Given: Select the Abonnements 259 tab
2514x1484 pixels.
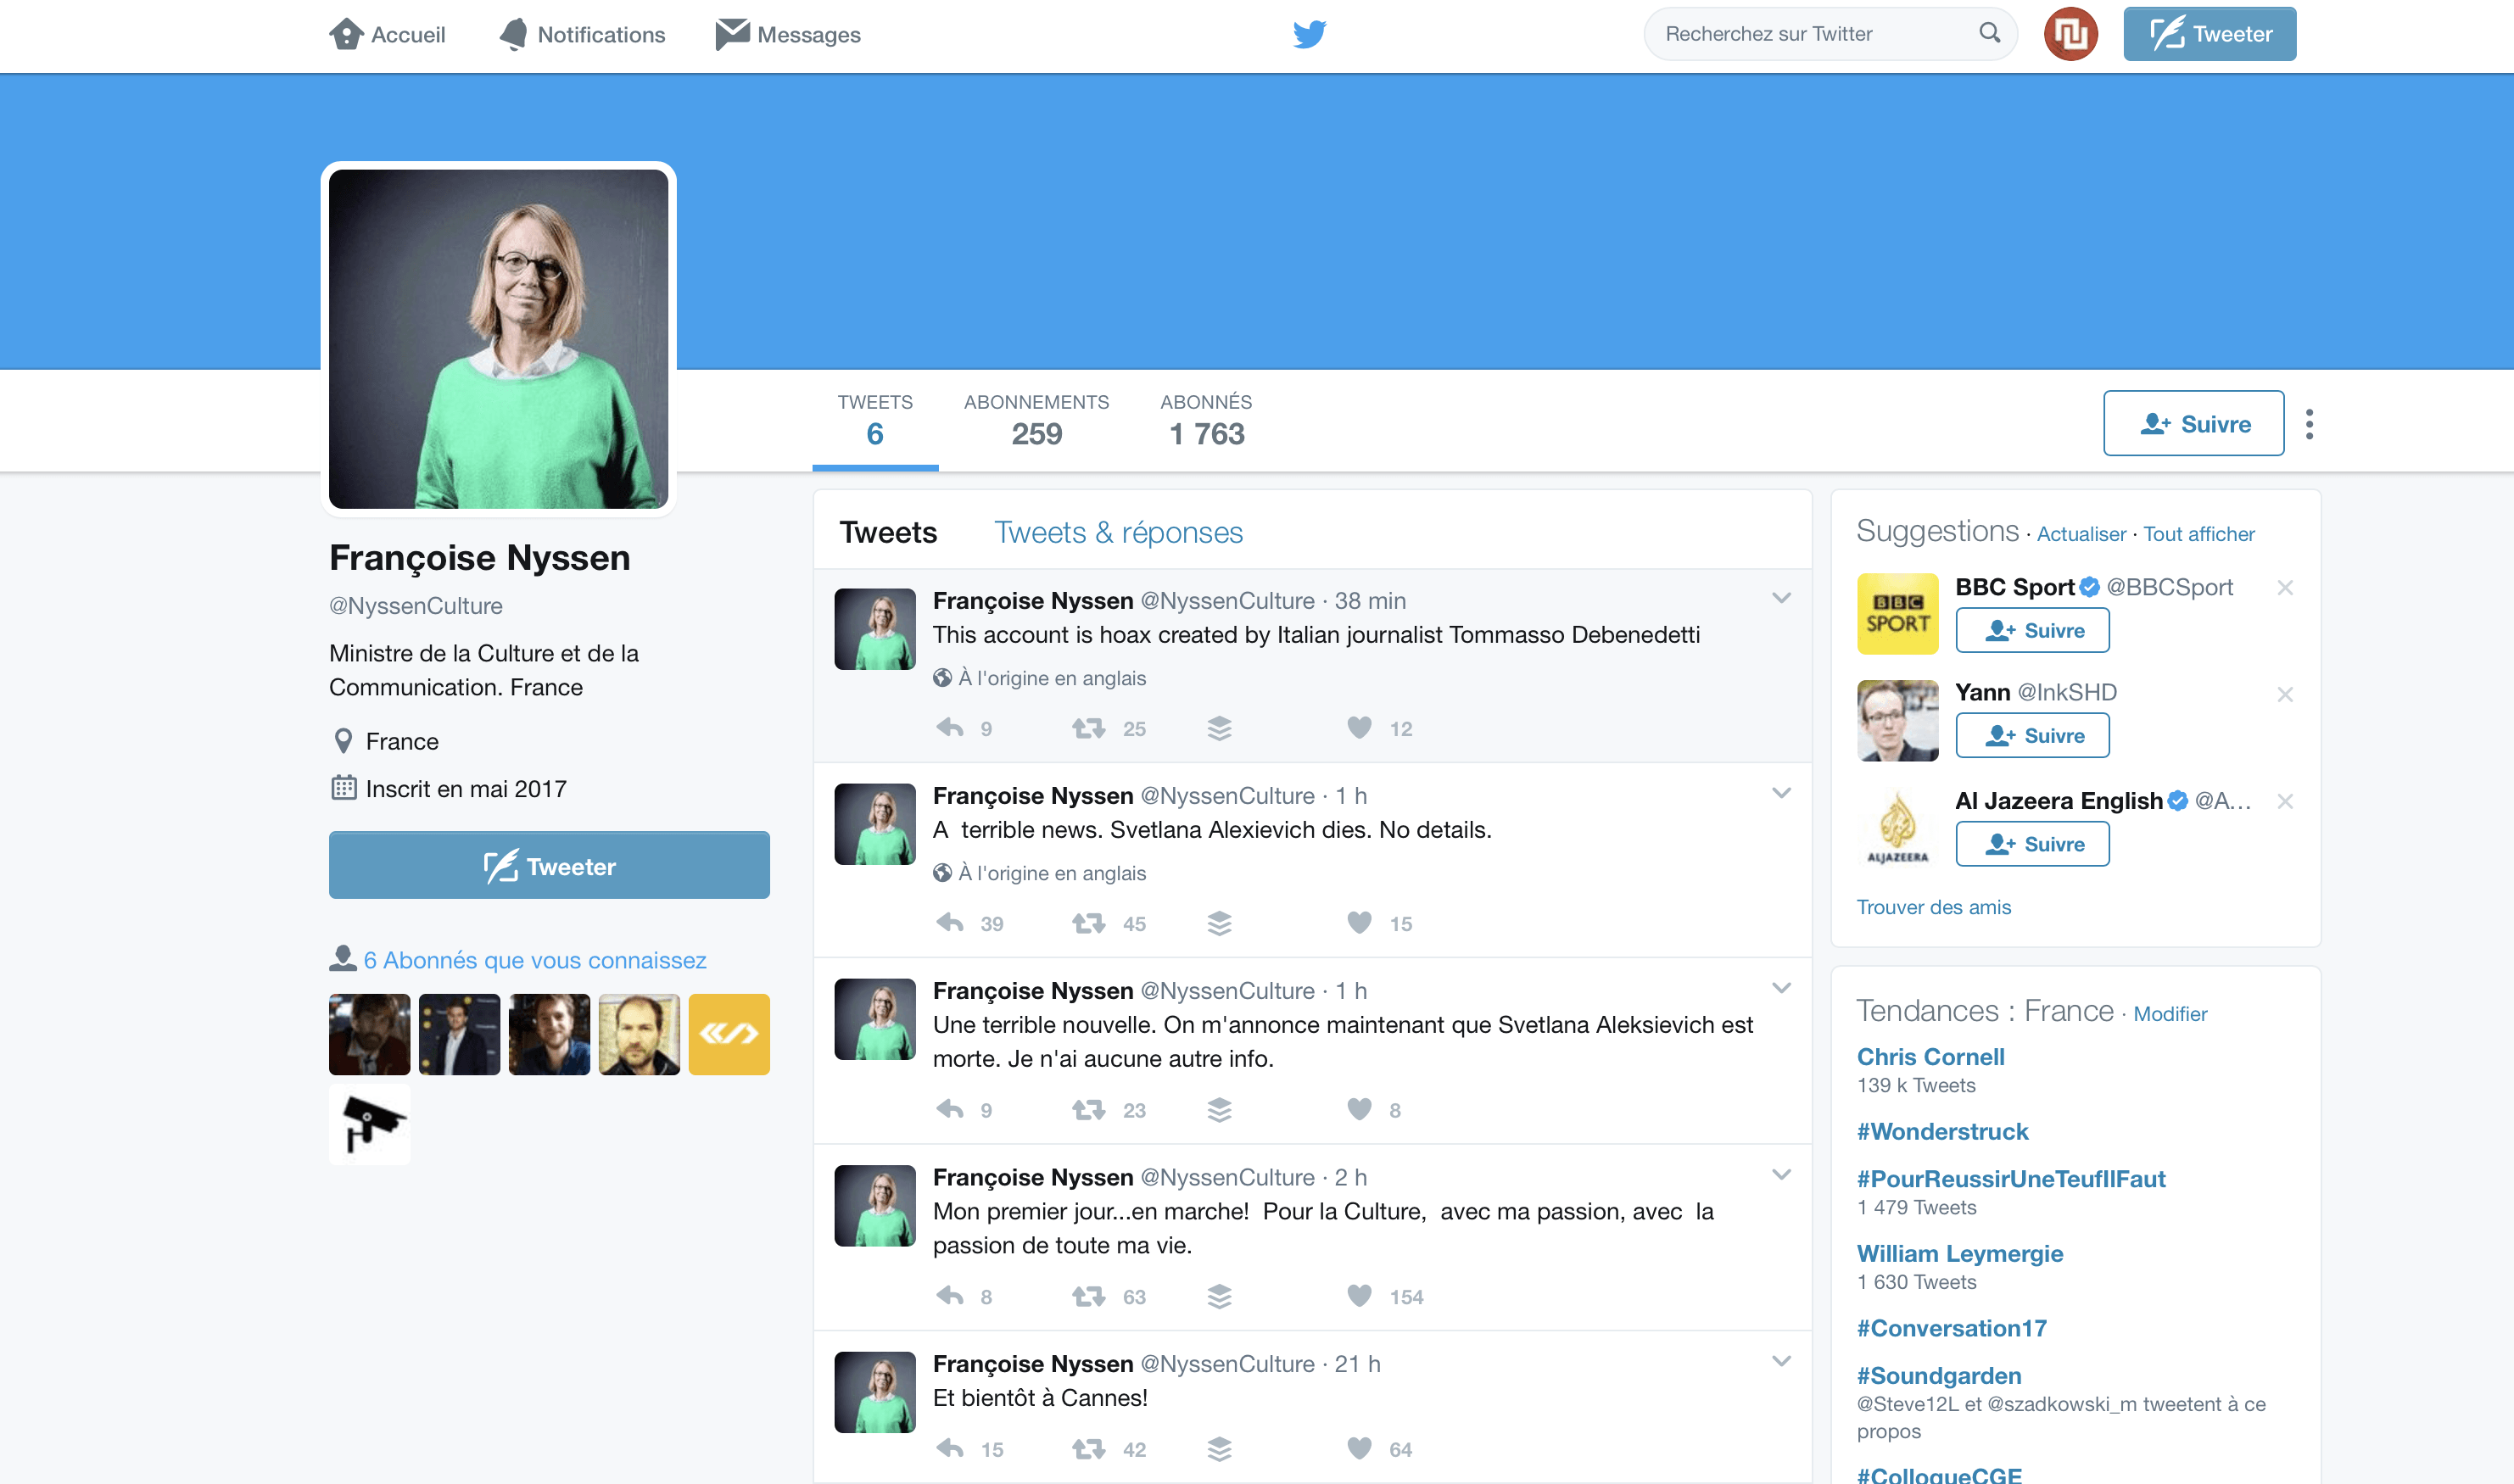Looking at the screenshot, I should point(1036,420).
